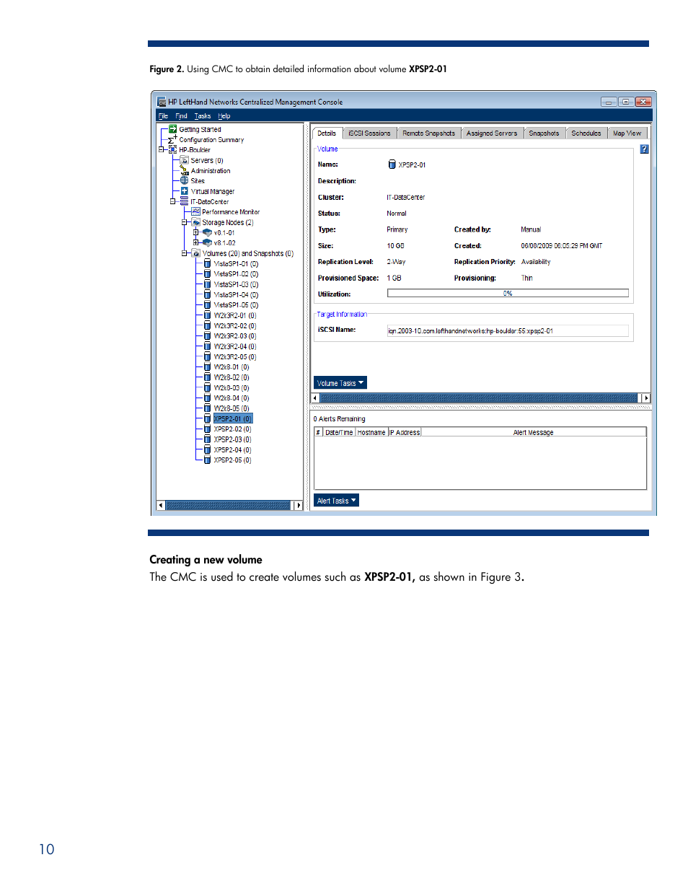
Task: Click the XPSP2-03 volume cylinder icon
Action: tap(208, 439)
